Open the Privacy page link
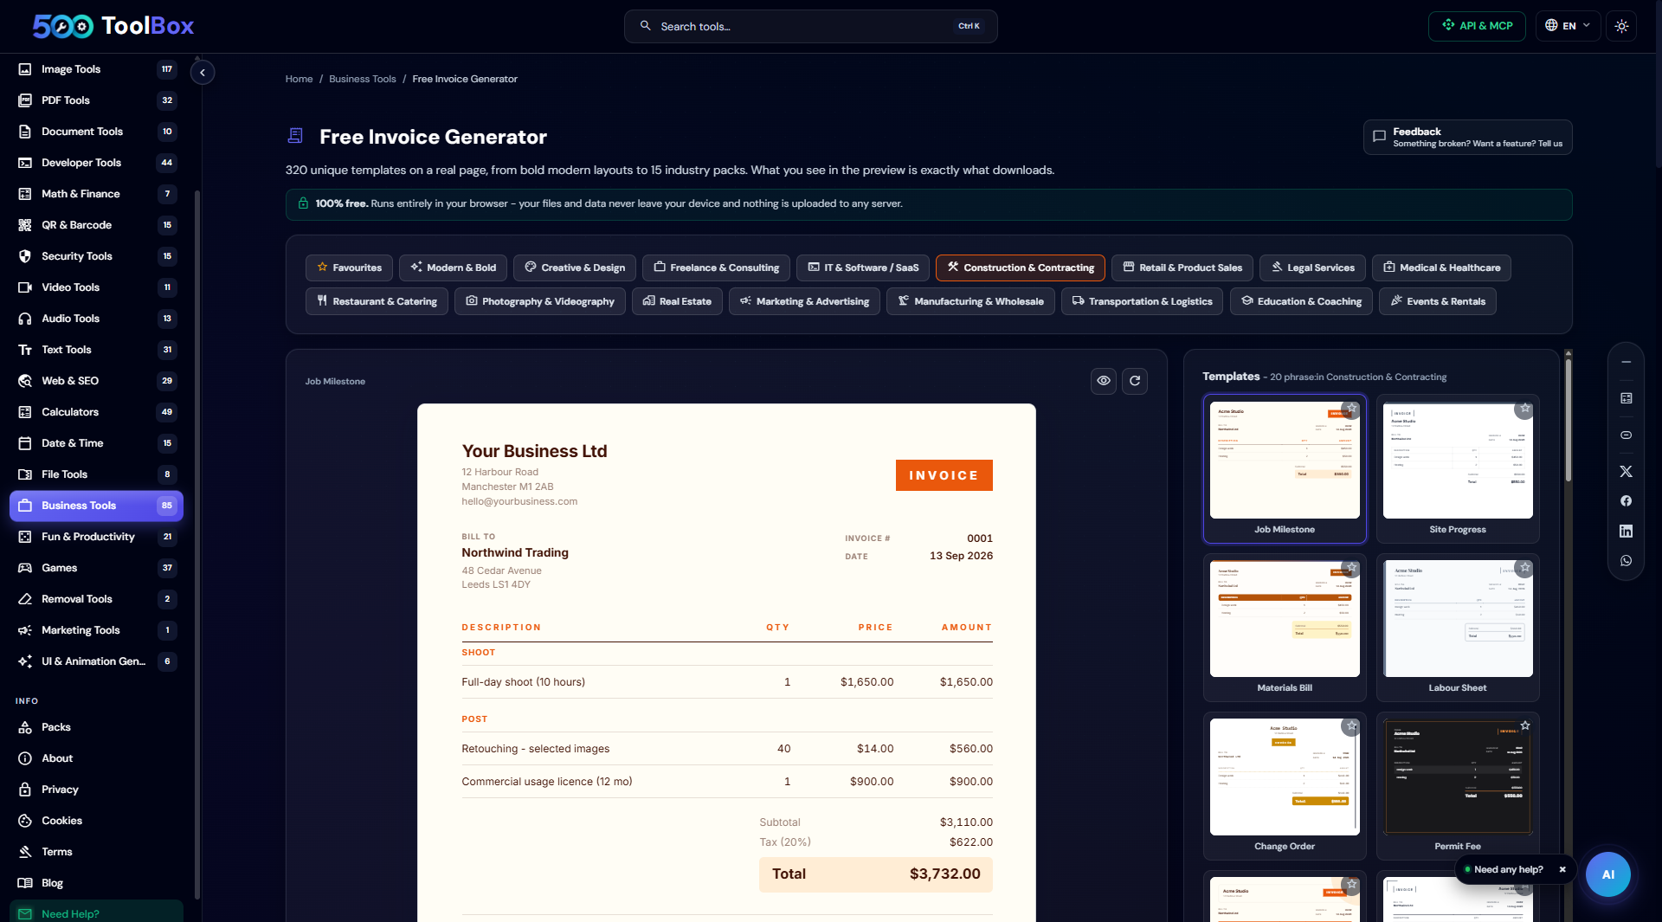Image resolution: width=1662 pixels, height=922 pixels. pyautogui.click(x=96, y=790)
